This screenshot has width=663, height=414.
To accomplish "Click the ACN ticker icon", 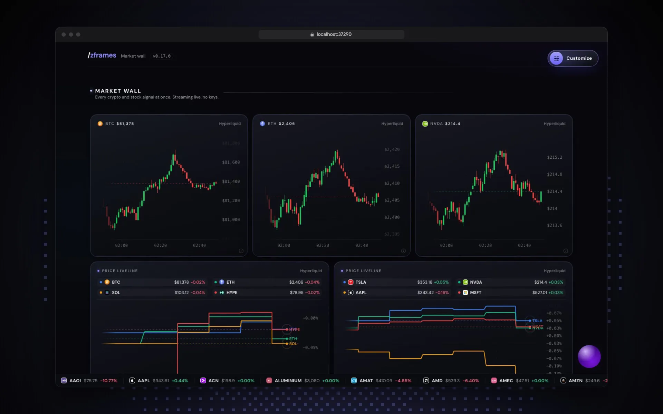I will (x=203, y=381).
